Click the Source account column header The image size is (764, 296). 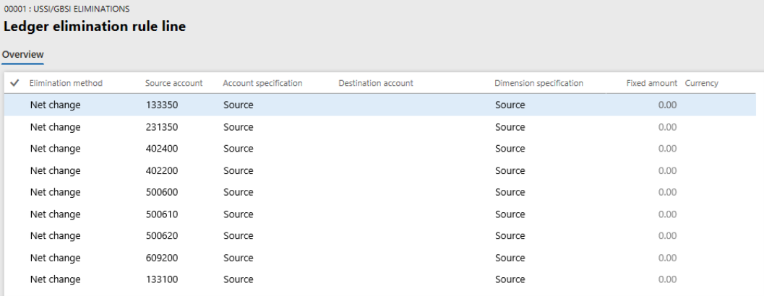[173, 84]
